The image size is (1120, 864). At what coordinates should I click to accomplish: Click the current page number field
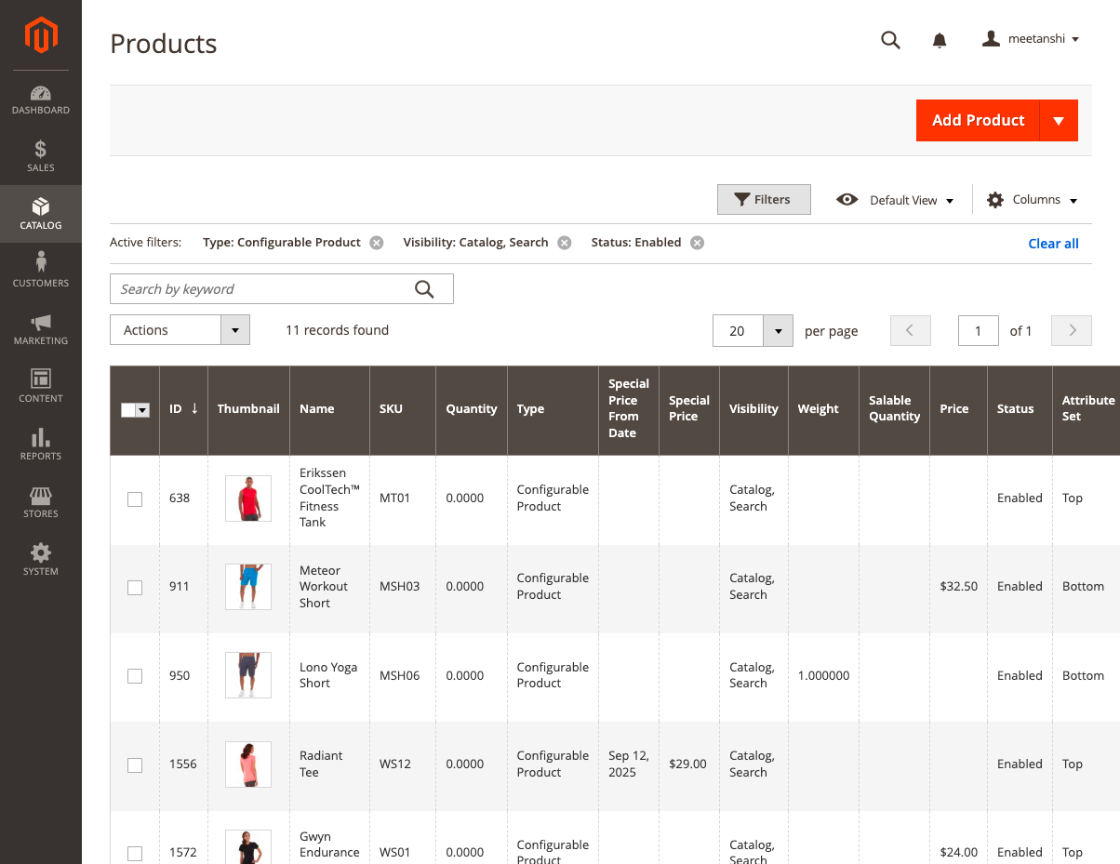[x=979, y=330]
